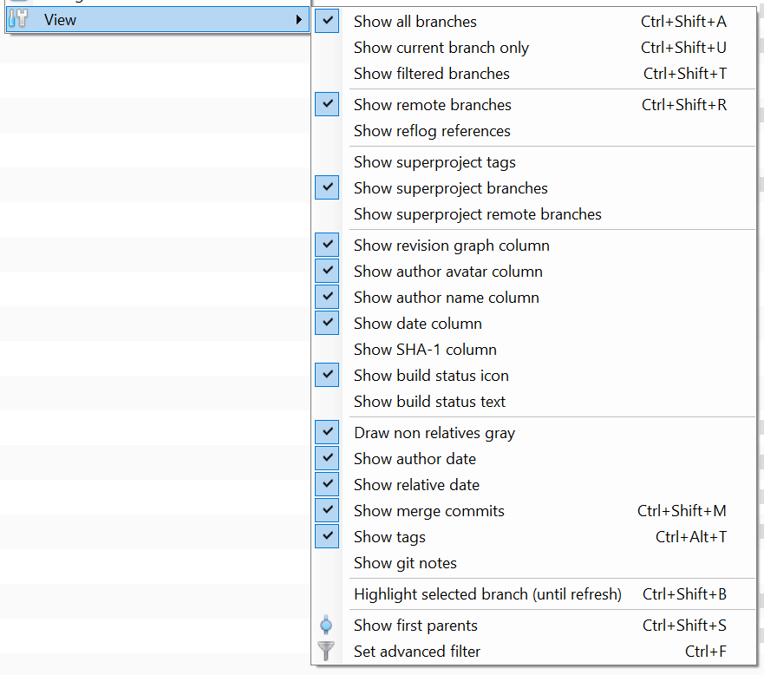
Task: Expand the View submenu arrow
Action: click(299, 19)
